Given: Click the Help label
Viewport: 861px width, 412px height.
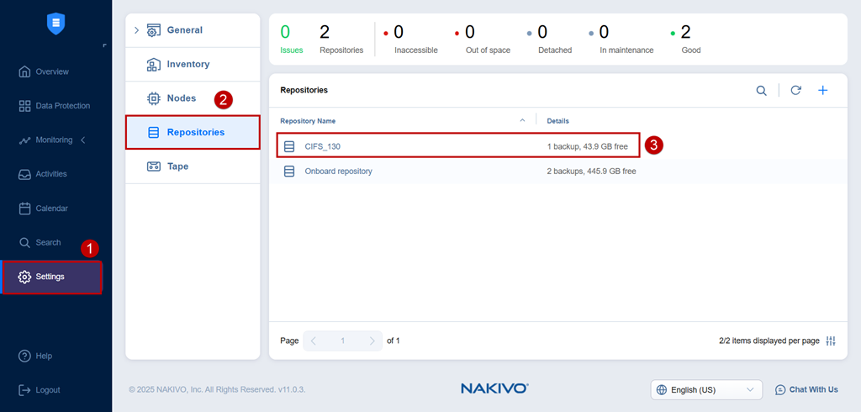Looking at the screenshot, I should 44,356.
